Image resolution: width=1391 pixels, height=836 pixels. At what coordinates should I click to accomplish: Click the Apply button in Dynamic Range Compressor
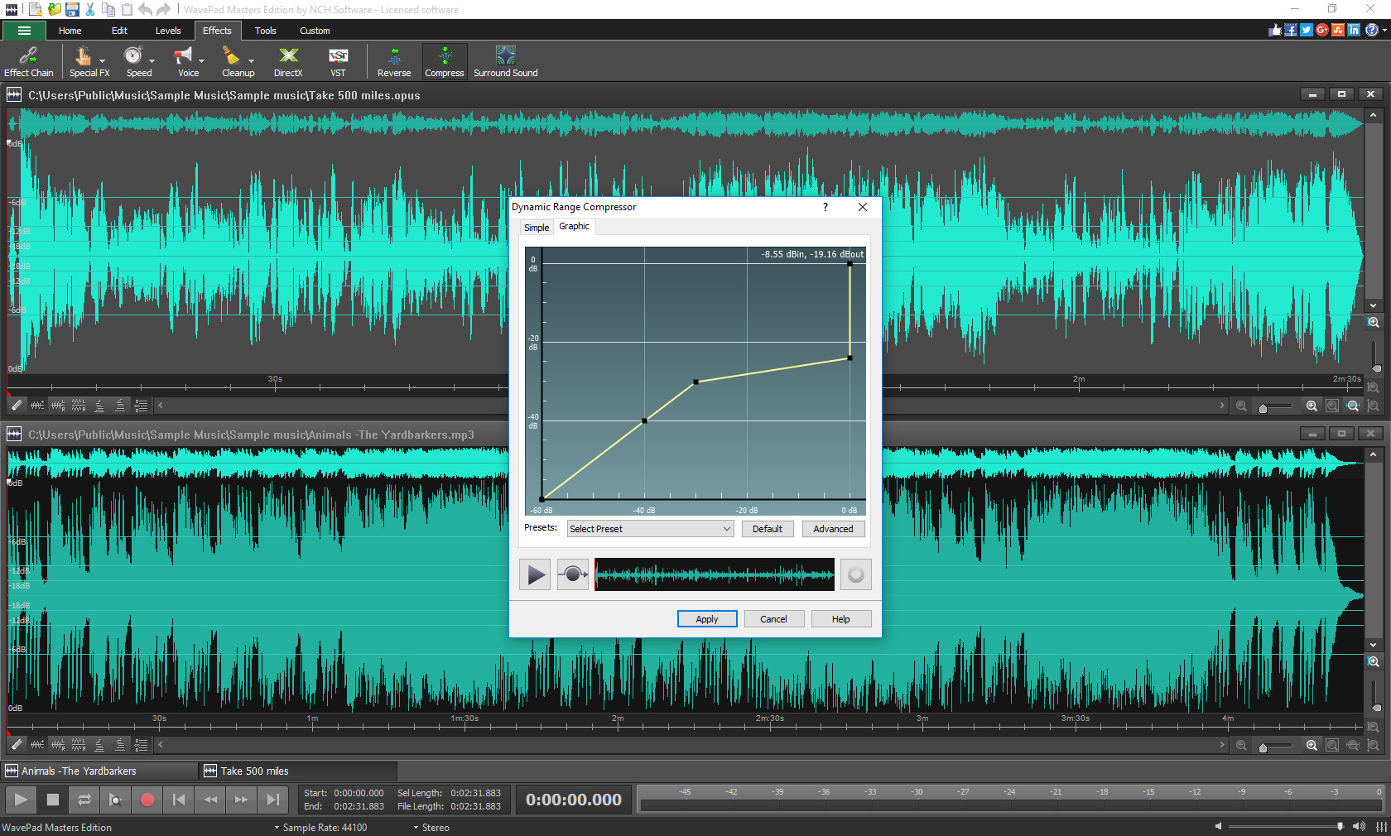coord(706,618)
